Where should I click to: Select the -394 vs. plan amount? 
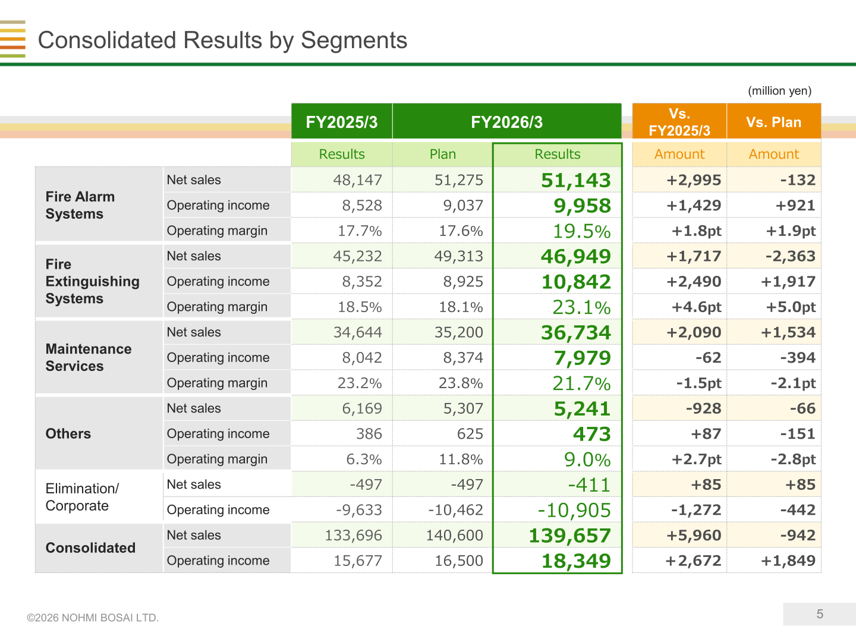[798, 357]
